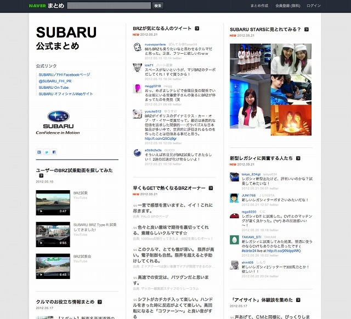
Task: Share via the Twitter bird icon
Action: coord(47,152)
